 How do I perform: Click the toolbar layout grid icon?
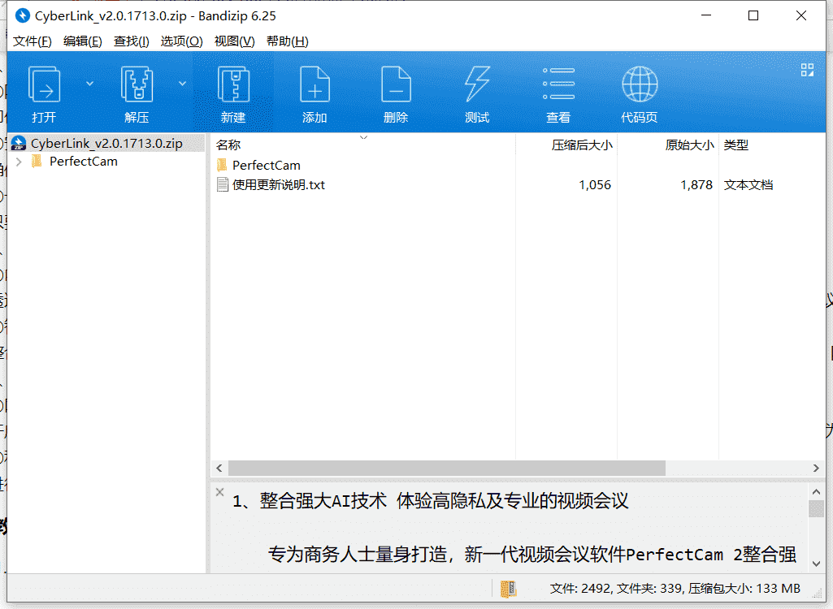[808, 70]
